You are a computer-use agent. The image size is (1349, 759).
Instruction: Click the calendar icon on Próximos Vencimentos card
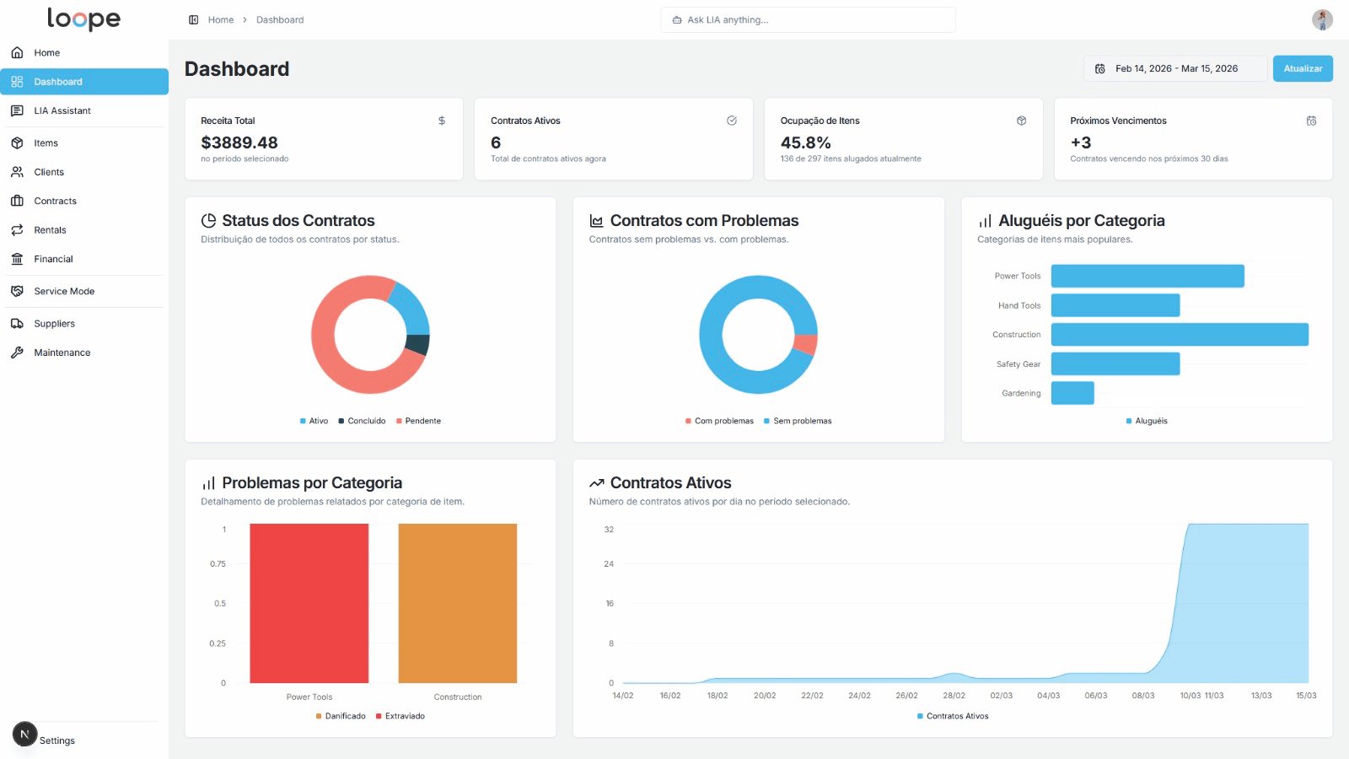coord(1311,121)
